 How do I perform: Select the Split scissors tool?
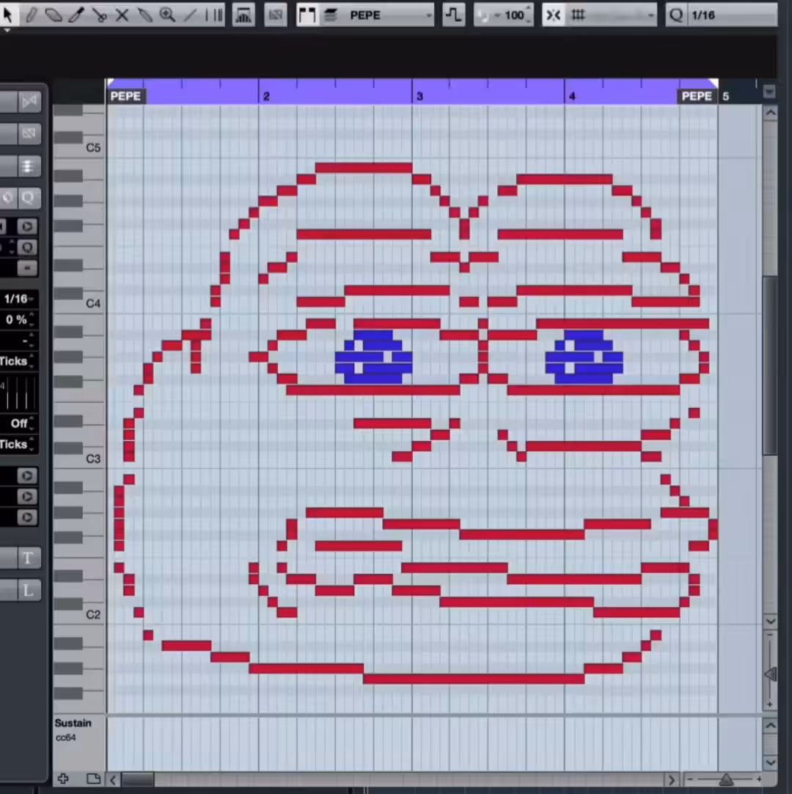coord(99,15)
